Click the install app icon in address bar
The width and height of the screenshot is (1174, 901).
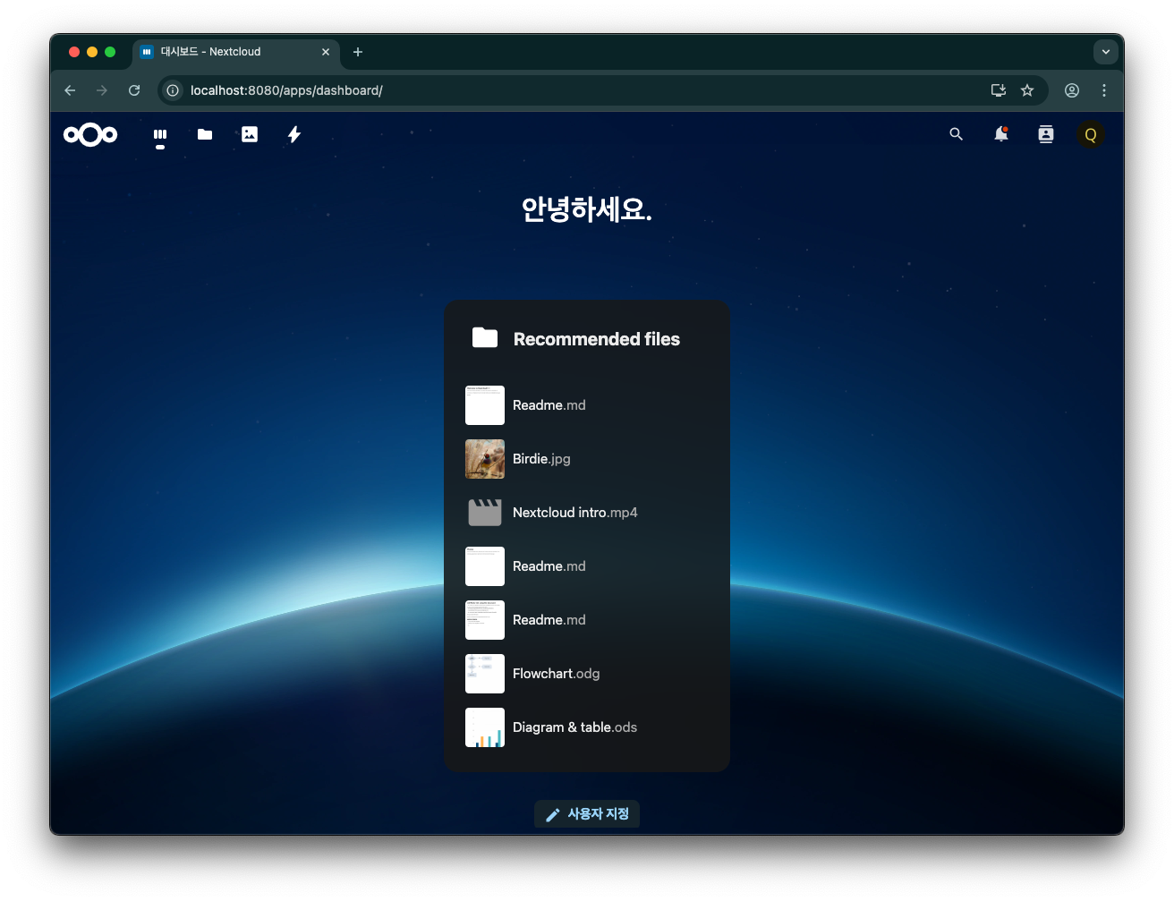(999, 90)
